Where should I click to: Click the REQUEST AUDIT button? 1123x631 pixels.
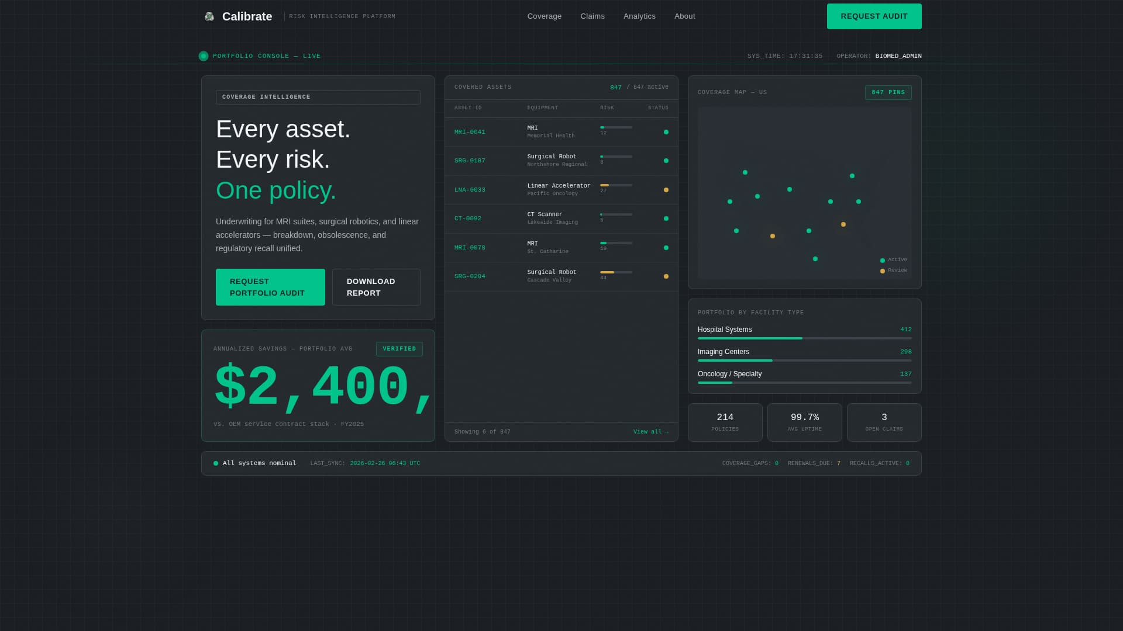pyautogui.click(x=874, y=16)
